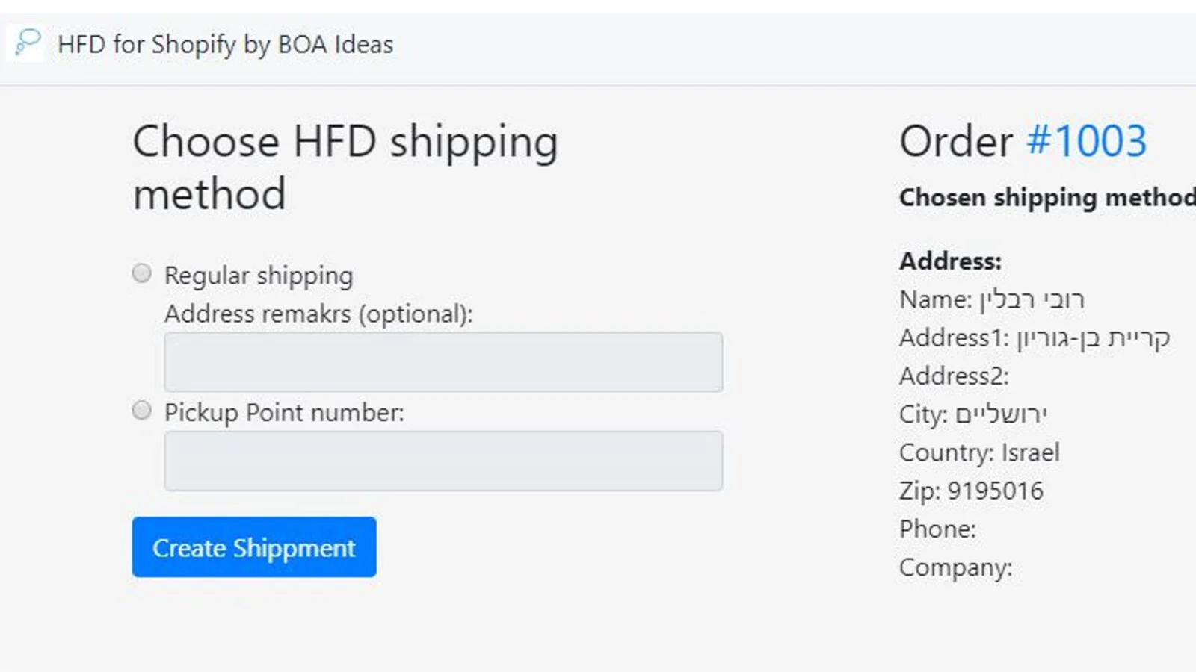Screen dimensions: 1196x672
Task: Click the "Country: Israel" line
Action: click(979, 452)
